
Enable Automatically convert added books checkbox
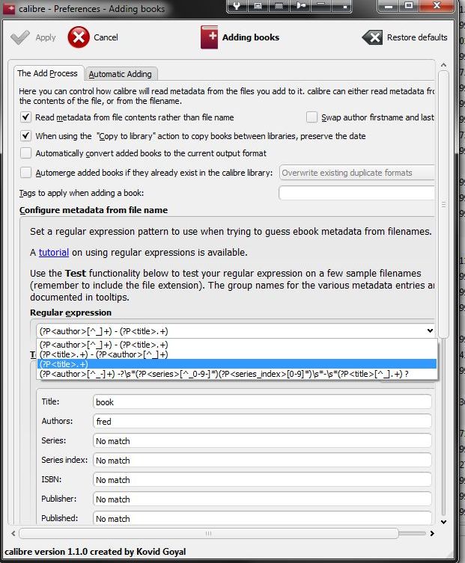pyautogui.click(x=25, y=153)
